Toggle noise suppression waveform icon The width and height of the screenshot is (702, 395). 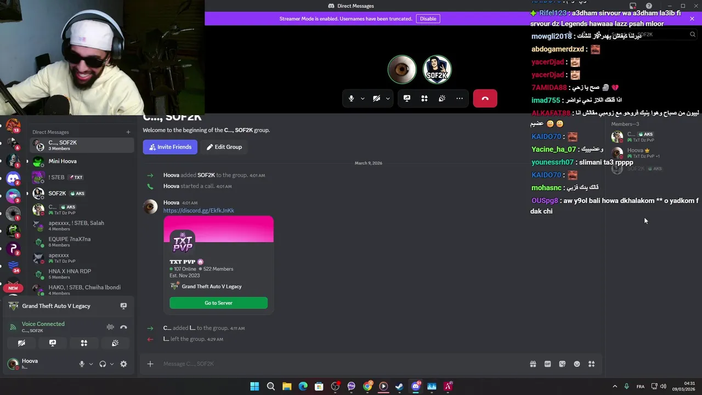(x=110, y=327)
